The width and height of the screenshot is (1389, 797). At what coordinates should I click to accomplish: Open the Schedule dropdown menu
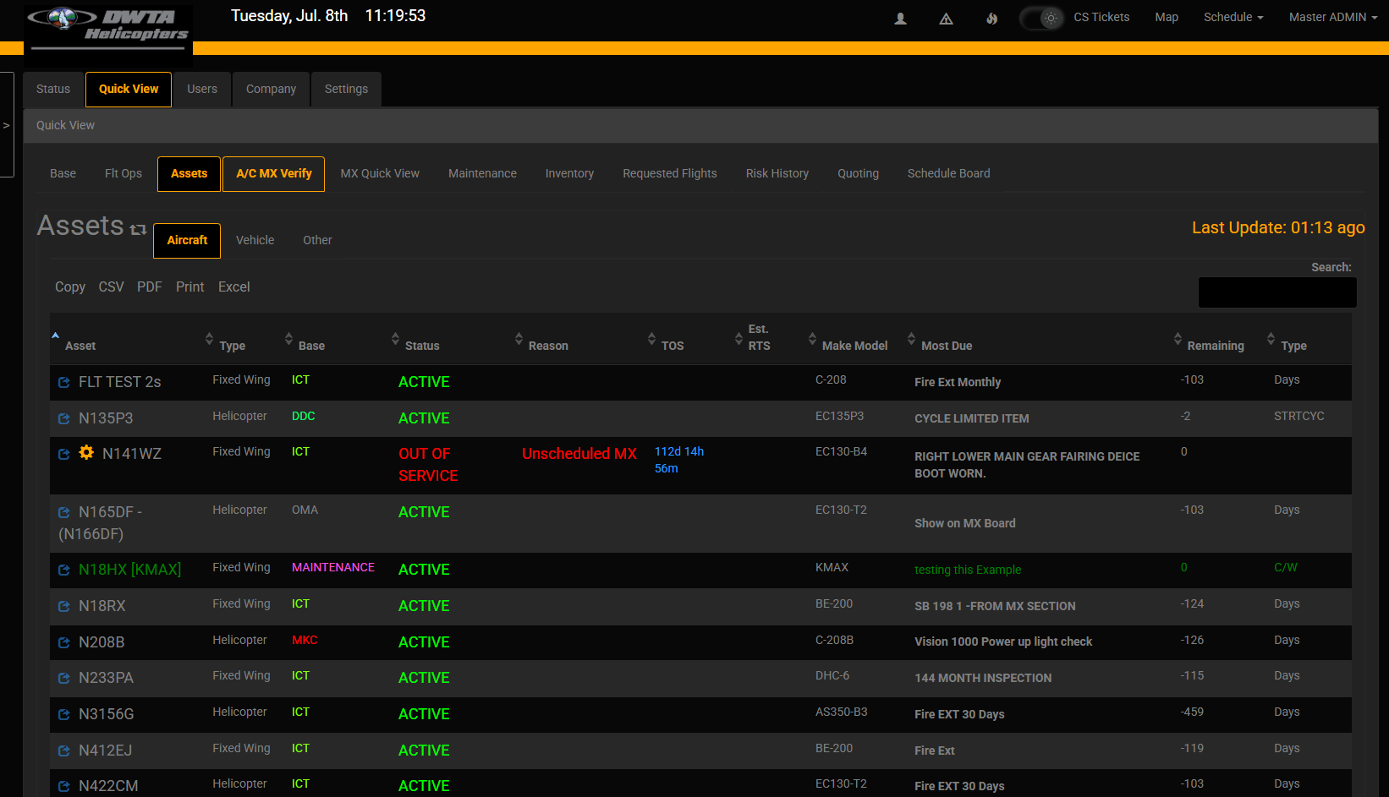pos(1233,18)
